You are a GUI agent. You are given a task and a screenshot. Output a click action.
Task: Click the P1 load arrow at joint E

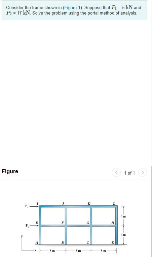click(x=34, y=226)
